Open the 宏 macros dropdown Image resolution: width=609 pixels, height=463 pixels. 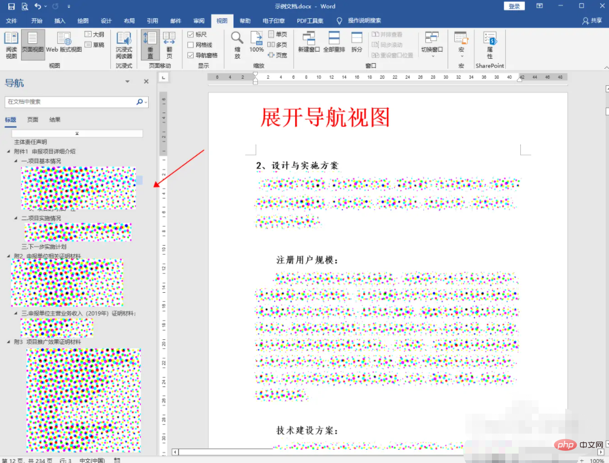[x=461, y=44]
